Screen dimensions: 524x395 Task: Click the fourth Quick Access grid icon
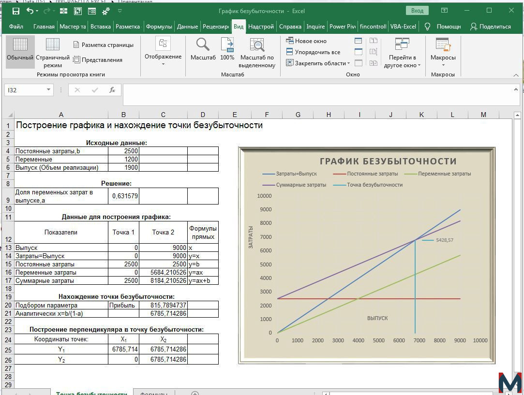tap(63, 11)
